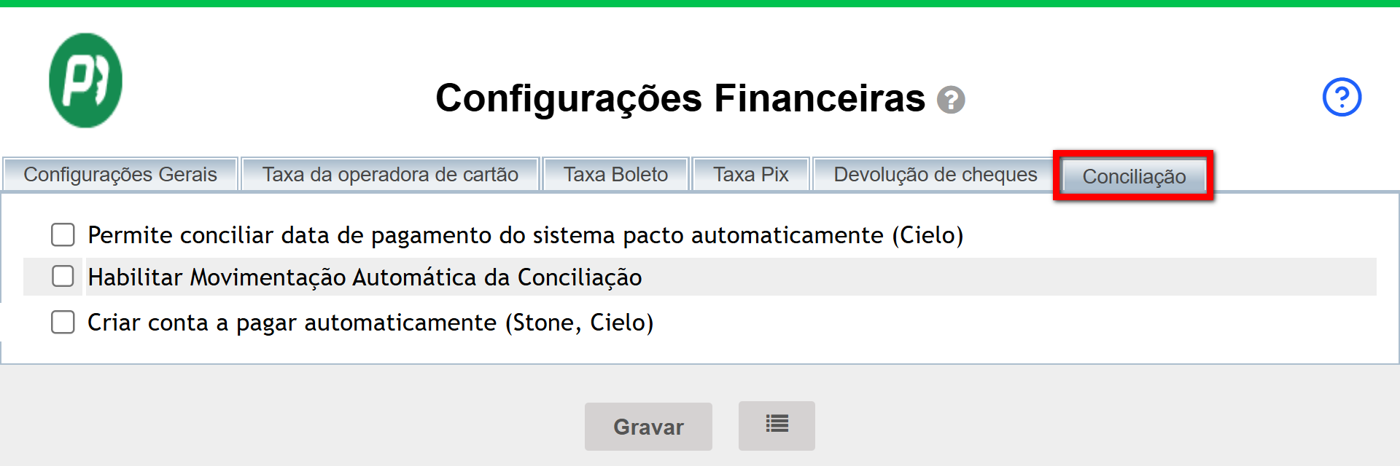Click the 'Habilitar Movimentação Automática' label text

point(365,277)
